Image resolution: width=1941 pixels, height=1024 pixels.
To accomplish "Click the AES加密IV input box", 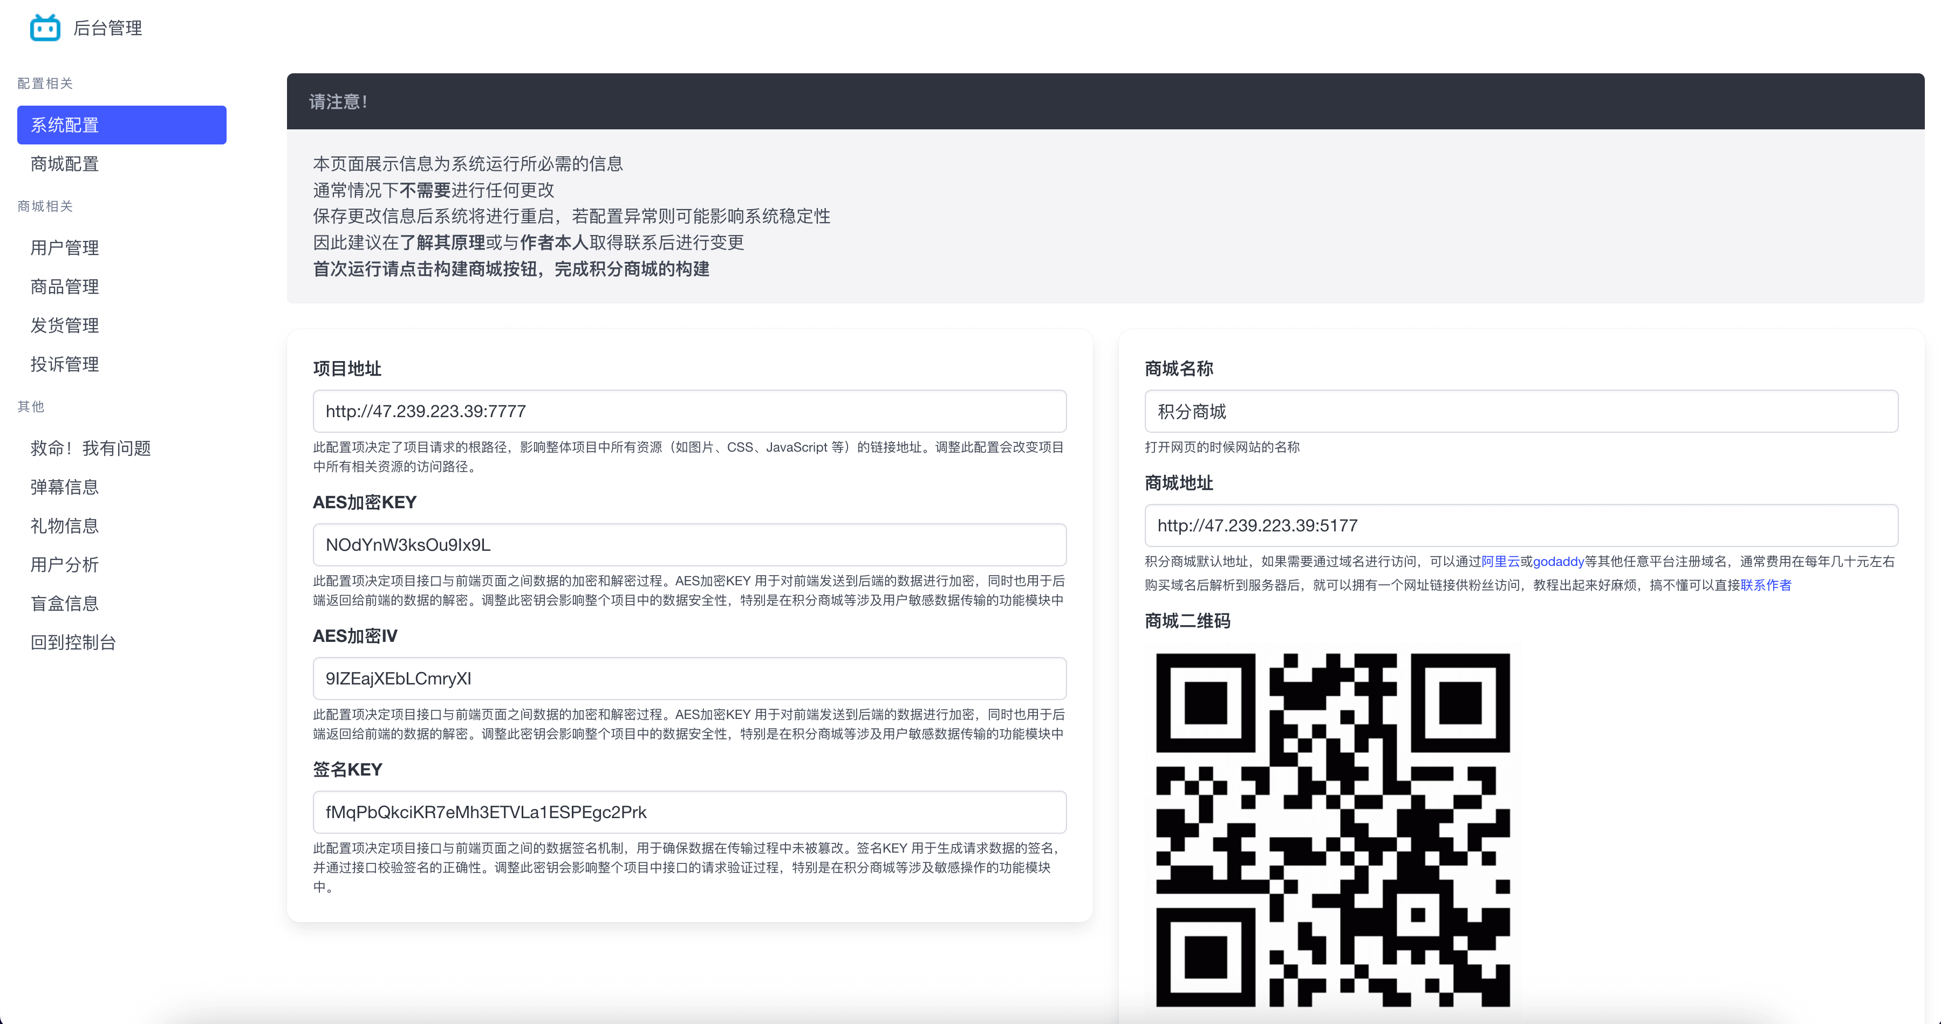I will pyautogui.click(x=689, y=679).
